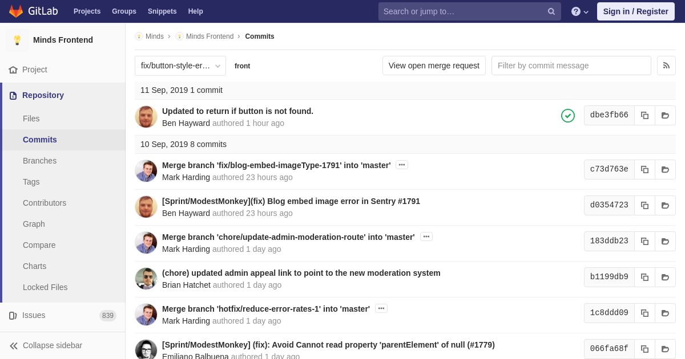Go to Files in sidebar
This screenshot has height=359, width=685.
click(31, 119)
